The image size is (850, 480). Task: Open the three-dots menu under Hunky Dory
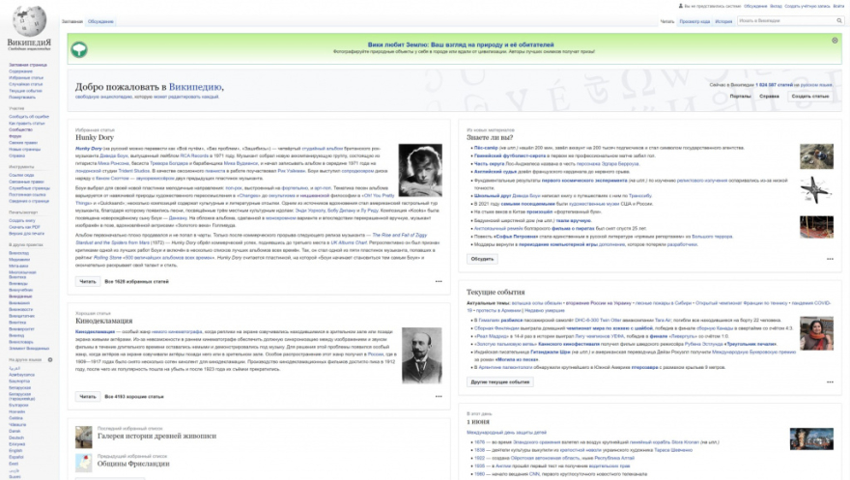point(438,281)
